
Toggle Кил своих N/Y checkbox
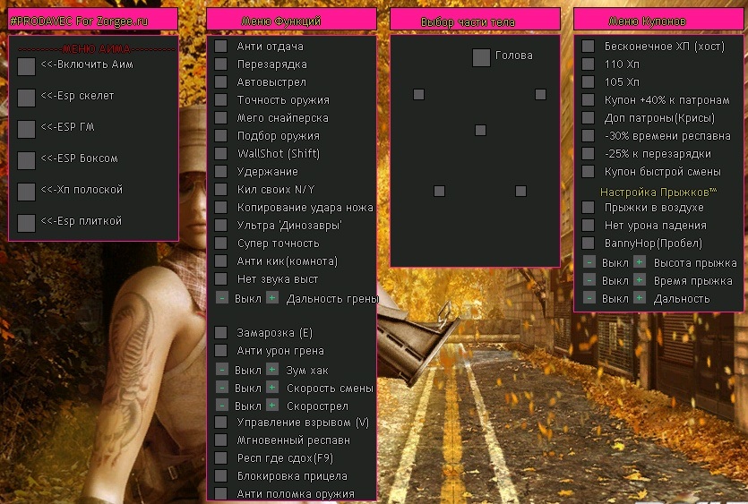[x=221, y=189]
